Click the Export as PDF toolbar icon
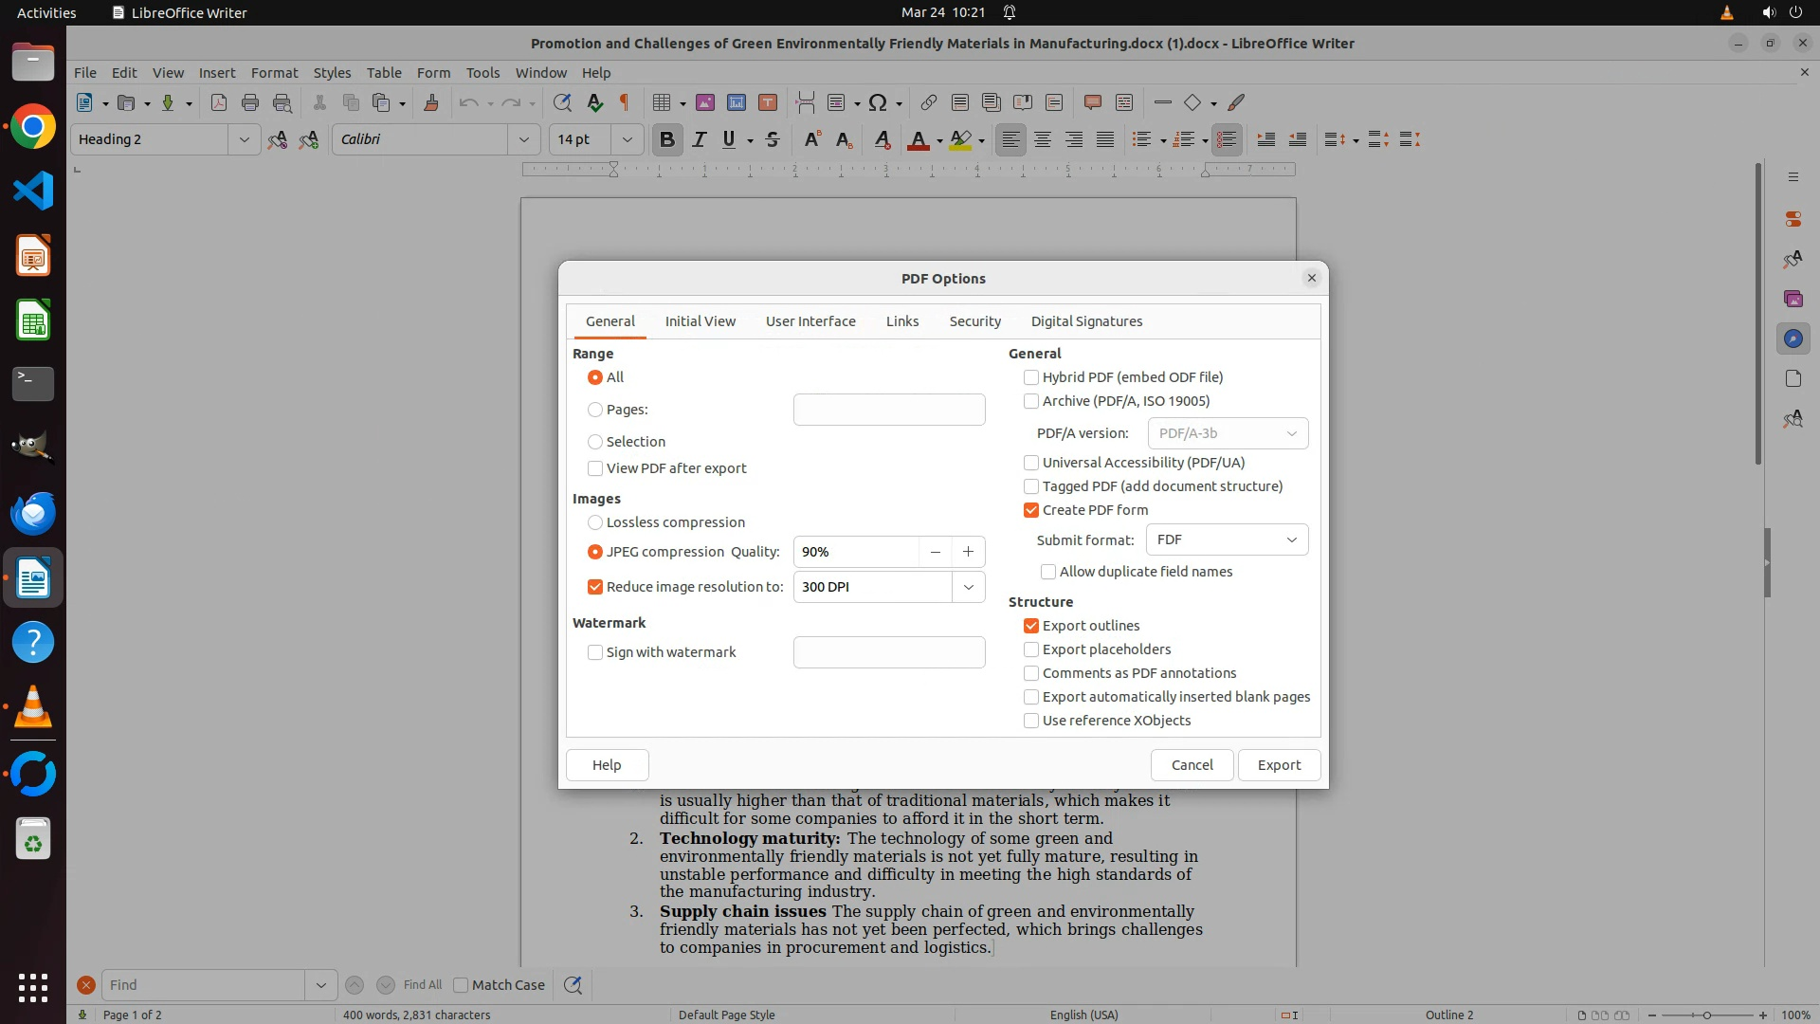The image size is (1820, 1024). [x=219, y=102]
